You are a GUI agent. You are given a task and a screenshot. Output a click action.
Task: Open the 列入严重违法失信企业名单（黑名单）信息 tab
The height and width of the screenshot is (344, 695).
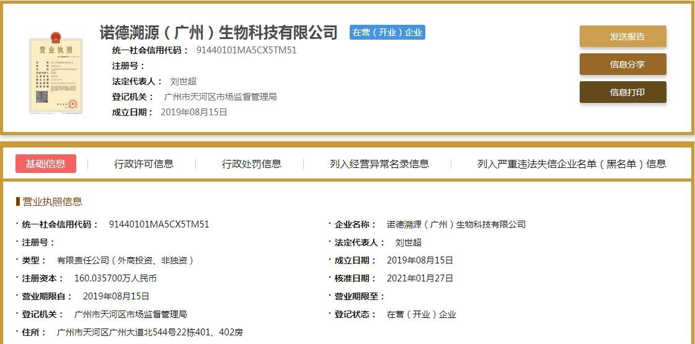pyautogui.click(x=572, y=164)
